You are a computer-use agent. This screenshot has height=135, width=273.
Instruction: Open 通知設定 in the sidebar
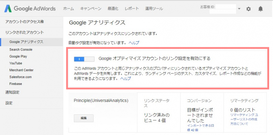(x=12, y=92)
